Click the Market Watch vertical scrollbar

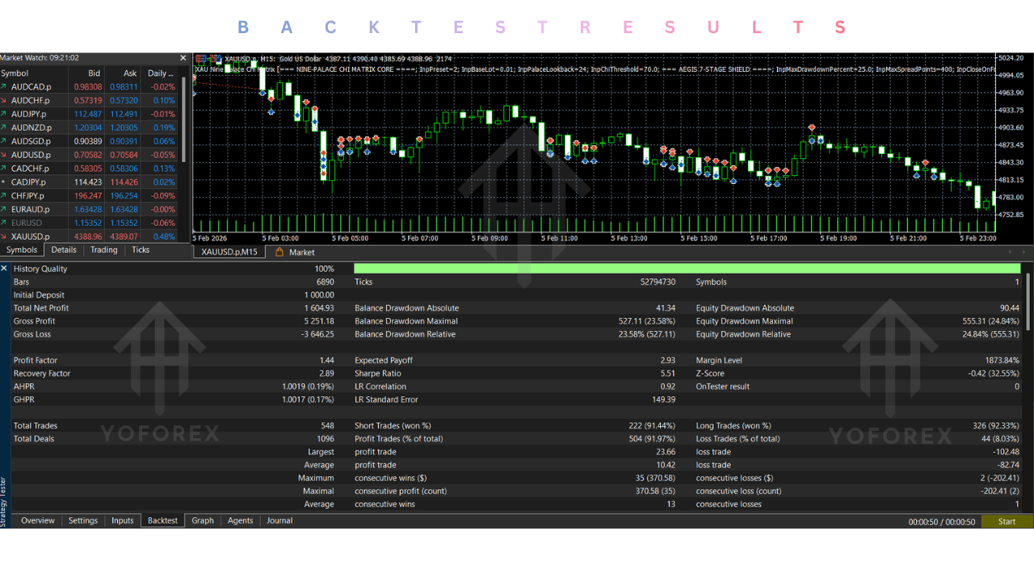[184, 119]
